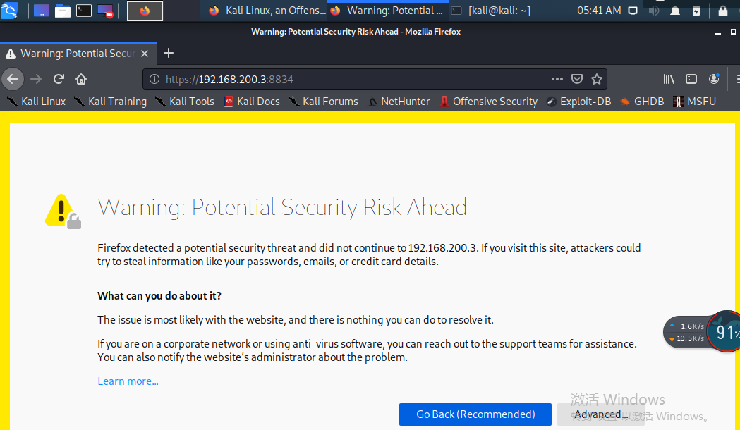Mute sound with the panel volume icon
This screenshot has height=430, width=740.
[x=654, y=11]
